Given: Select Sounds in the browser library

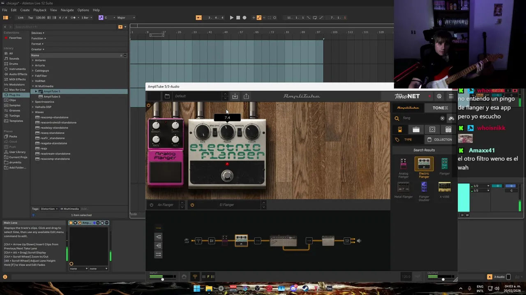Looking at the screenshot, I should [14, 59].
